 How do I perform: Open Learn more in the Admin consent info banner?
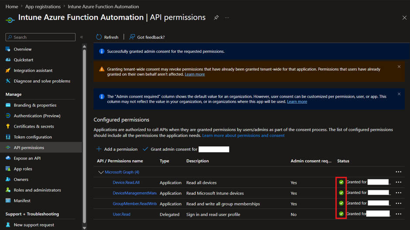point(297,101)
